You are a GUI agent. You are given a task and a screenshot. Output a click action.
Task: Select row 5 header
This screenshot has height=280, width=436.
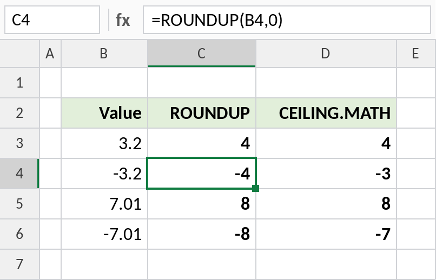19,204
